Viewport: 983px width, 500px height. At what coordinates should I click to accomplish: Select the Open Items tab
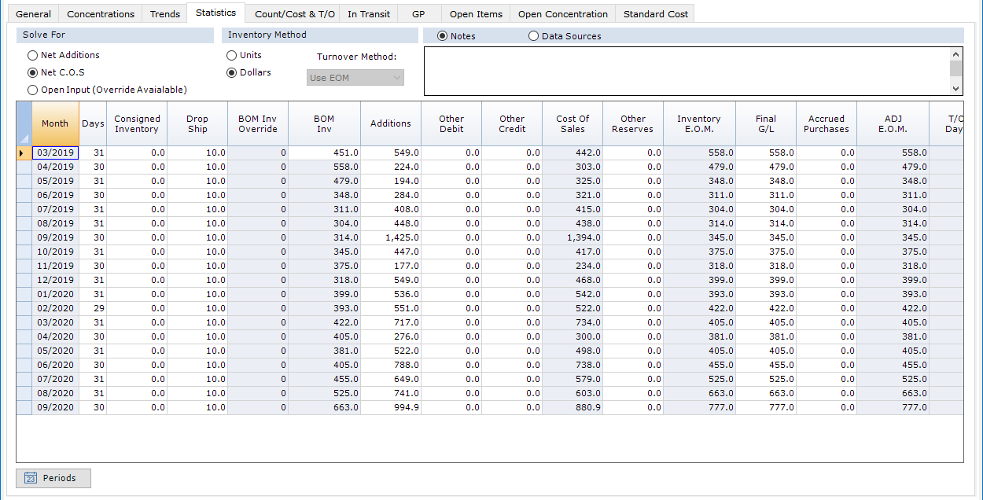coord(476,13)
